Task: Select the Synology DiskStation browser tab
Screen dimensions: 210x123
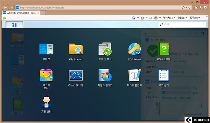Action: (21, 13)
